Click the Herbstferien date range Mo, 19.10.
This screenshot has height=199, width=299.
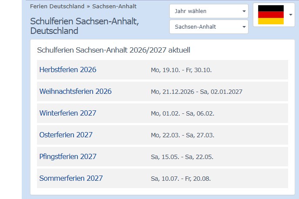click(181, 70)
